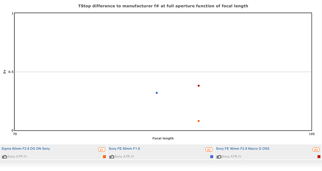322x171 pixels.
Task: Click the camera icon under Sony FE 85mm
Action: click(112, 157)
